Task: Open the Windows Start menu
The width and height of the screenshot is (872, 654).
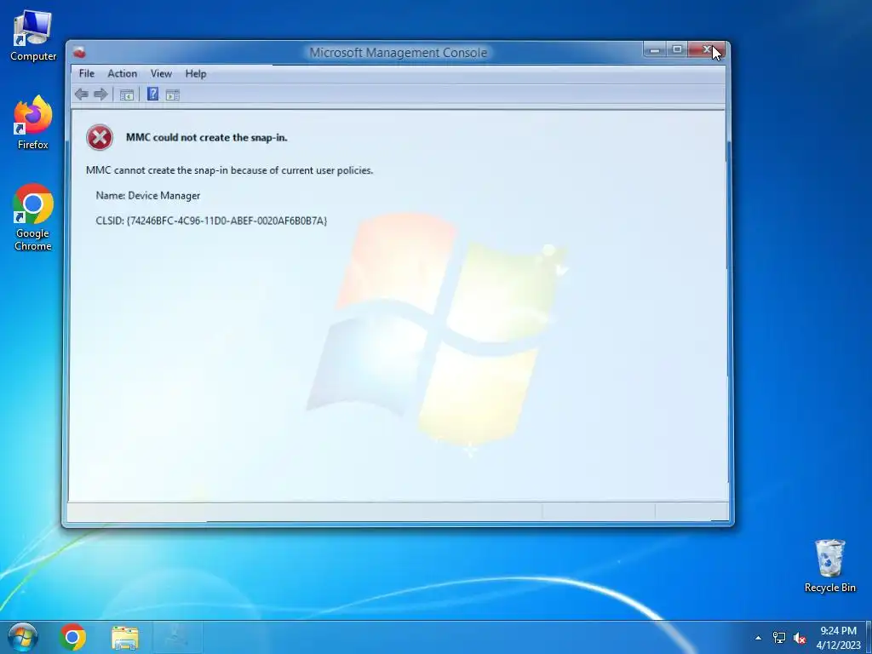Action: pyautogui.click(x=22, y=637)
